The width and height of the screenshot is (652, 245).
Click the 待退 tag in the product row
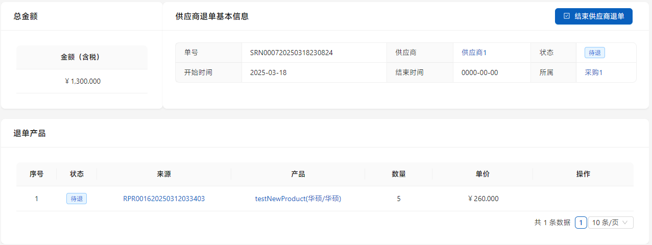pyautogui.click(x=77, y=199)
